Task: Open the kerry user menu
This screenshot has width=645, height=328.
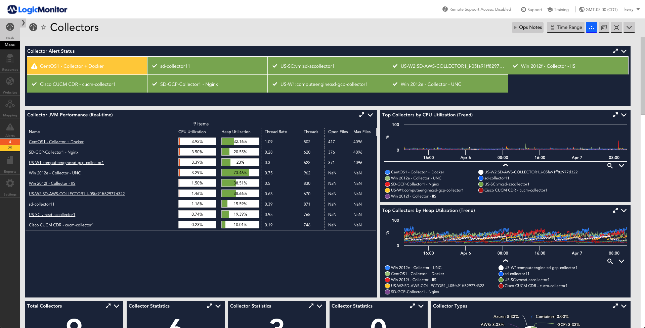Action: point(630,9)
